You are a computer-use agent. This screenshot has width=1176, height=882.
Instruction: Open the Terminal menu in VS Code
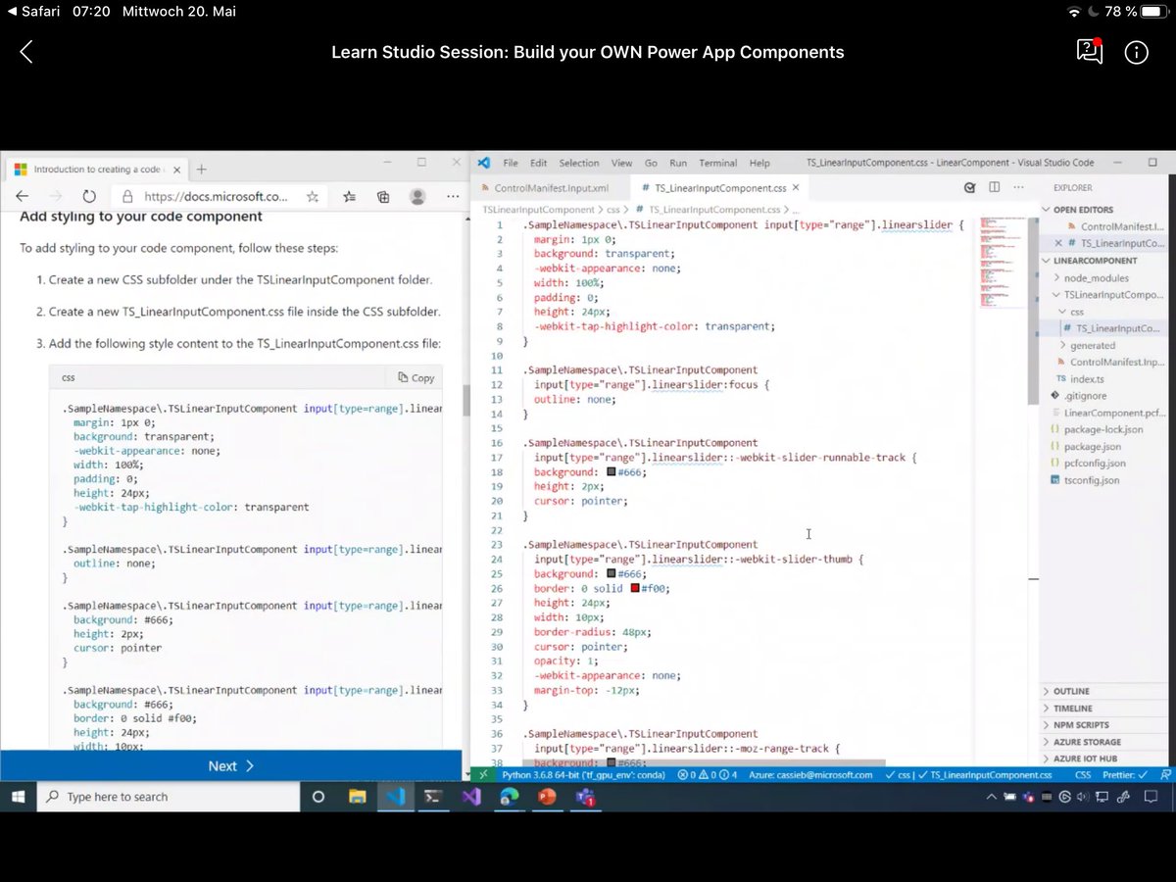click(x=718, y=163)
